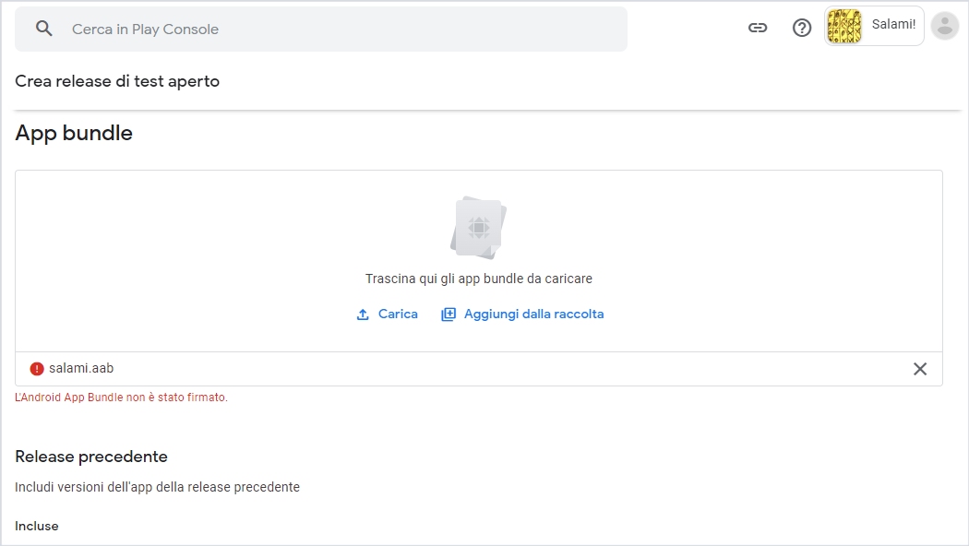Click the bundle file illustration in drop zone
The image size is (969, 546).
(479, 226)
